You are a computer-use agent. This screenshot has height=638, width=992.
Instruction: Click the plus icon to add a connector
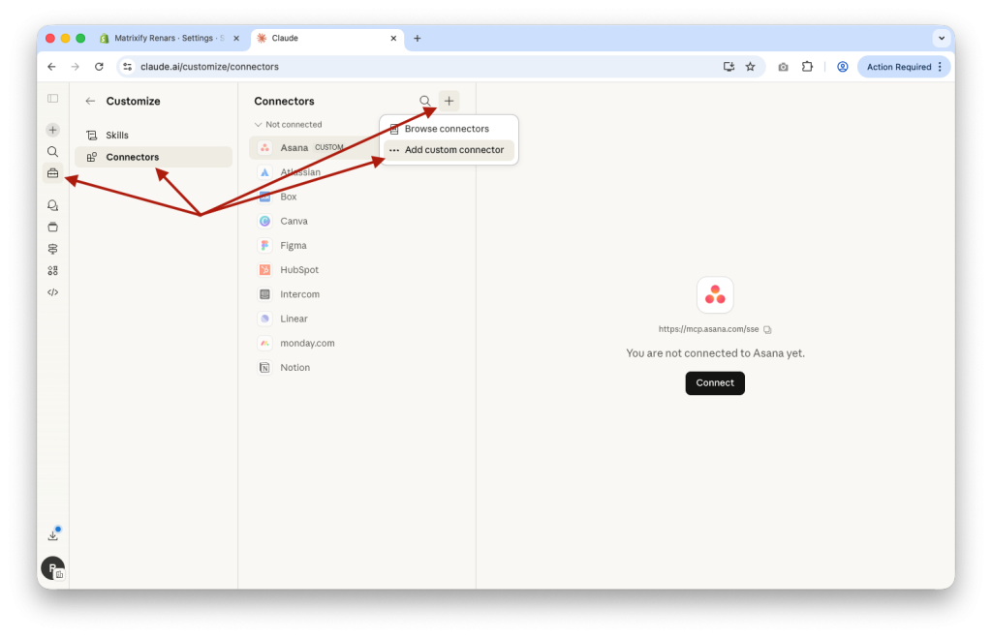click(449, 100)
